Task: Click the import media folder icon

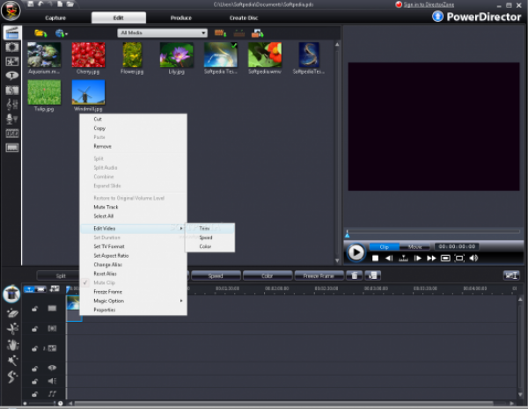Action: [40, 33]
